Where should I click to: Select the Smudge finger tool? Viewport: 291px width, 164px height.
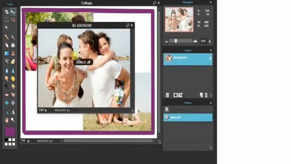pyautogui.click(x=7, y=79)
